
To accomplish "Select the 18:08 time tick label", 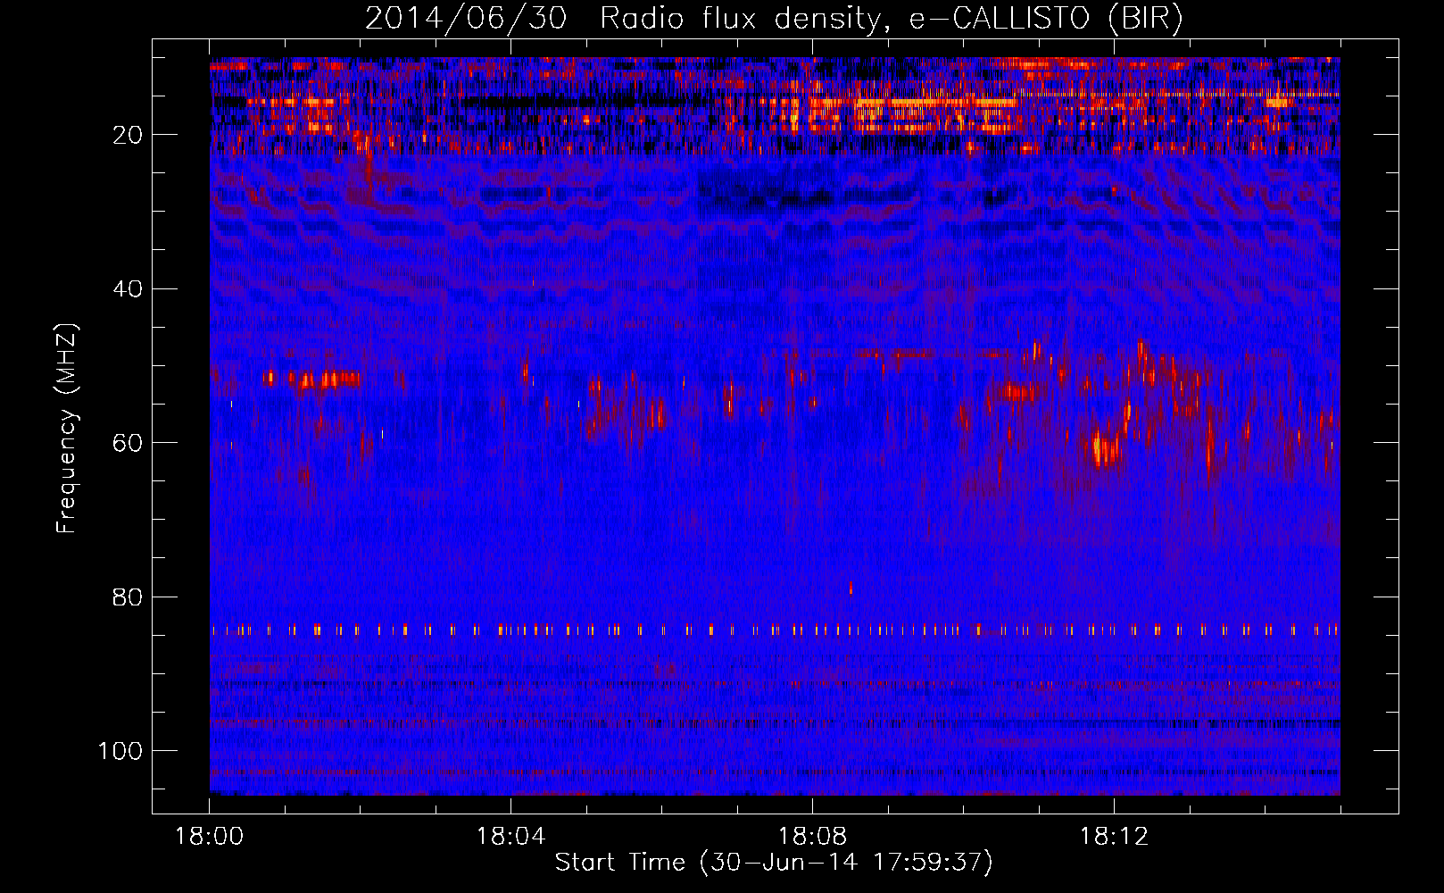I will point(812,836).
